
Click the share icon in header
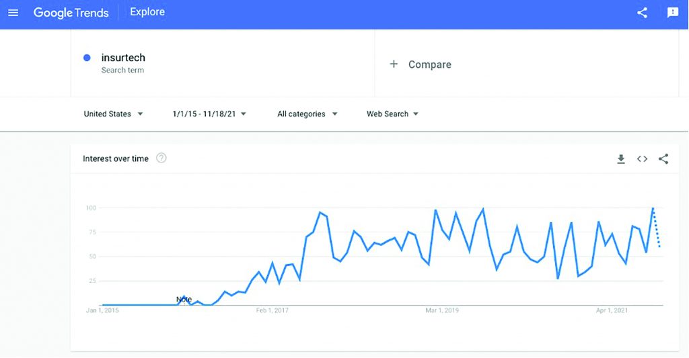click(642, 13)
